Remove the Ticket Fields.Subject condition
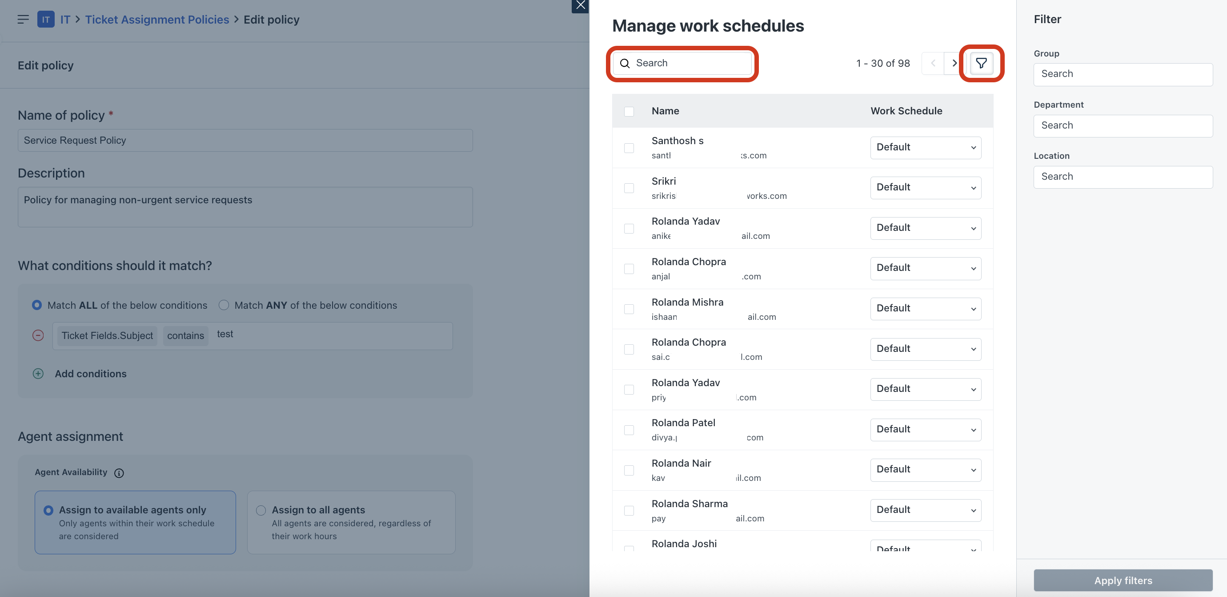The width and height of the screenshot is (1227, 597). 38,335
